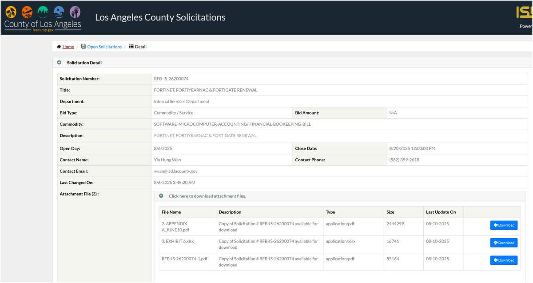Sort attachments by Last Update On column

coord(444,212)
